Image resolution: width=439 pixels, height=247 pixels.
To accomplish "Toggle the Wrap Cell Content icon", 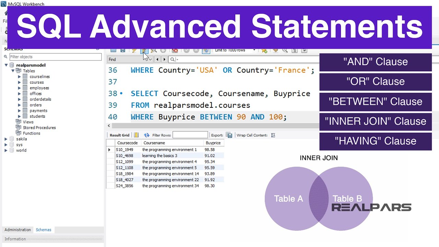I will coord(273,135).
